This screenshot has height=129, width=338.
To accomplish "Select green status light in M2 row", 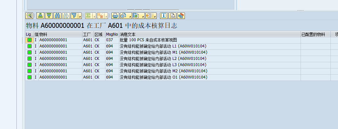I will 30,71.
